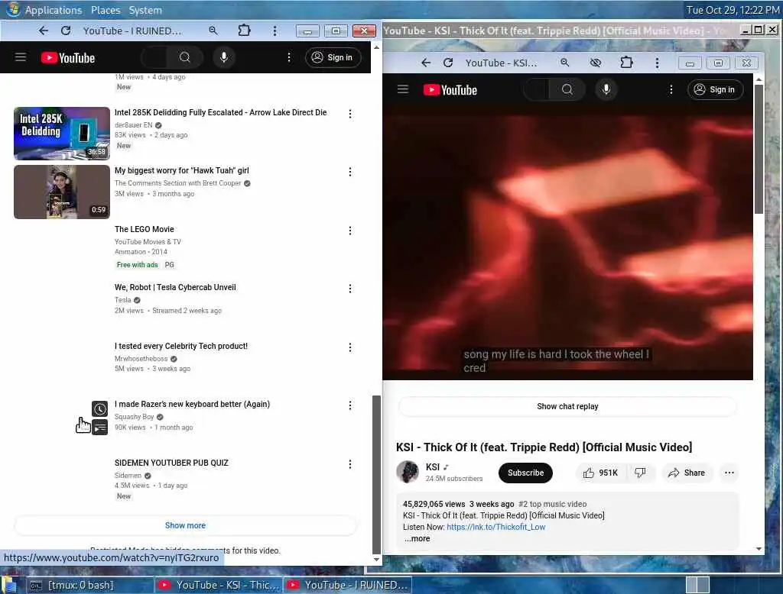Open options for The LEGO Movie
Screen dimensions: 783x594
[350, 231]
